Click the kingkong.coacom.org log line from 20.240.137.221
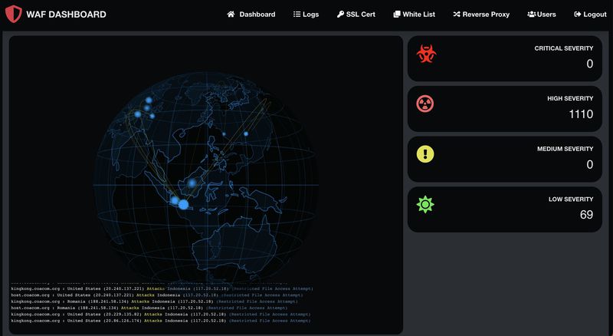 click(162, 288)
